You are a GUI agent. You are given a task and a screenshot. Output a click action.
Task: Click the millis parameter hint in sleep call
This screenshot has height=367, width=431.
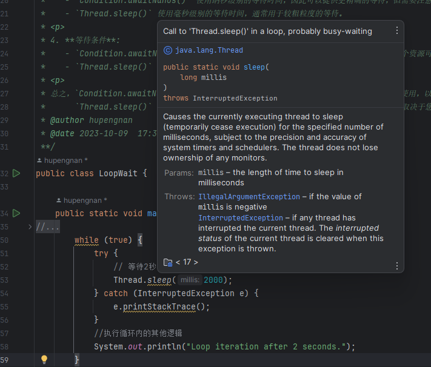pos(190,280)
